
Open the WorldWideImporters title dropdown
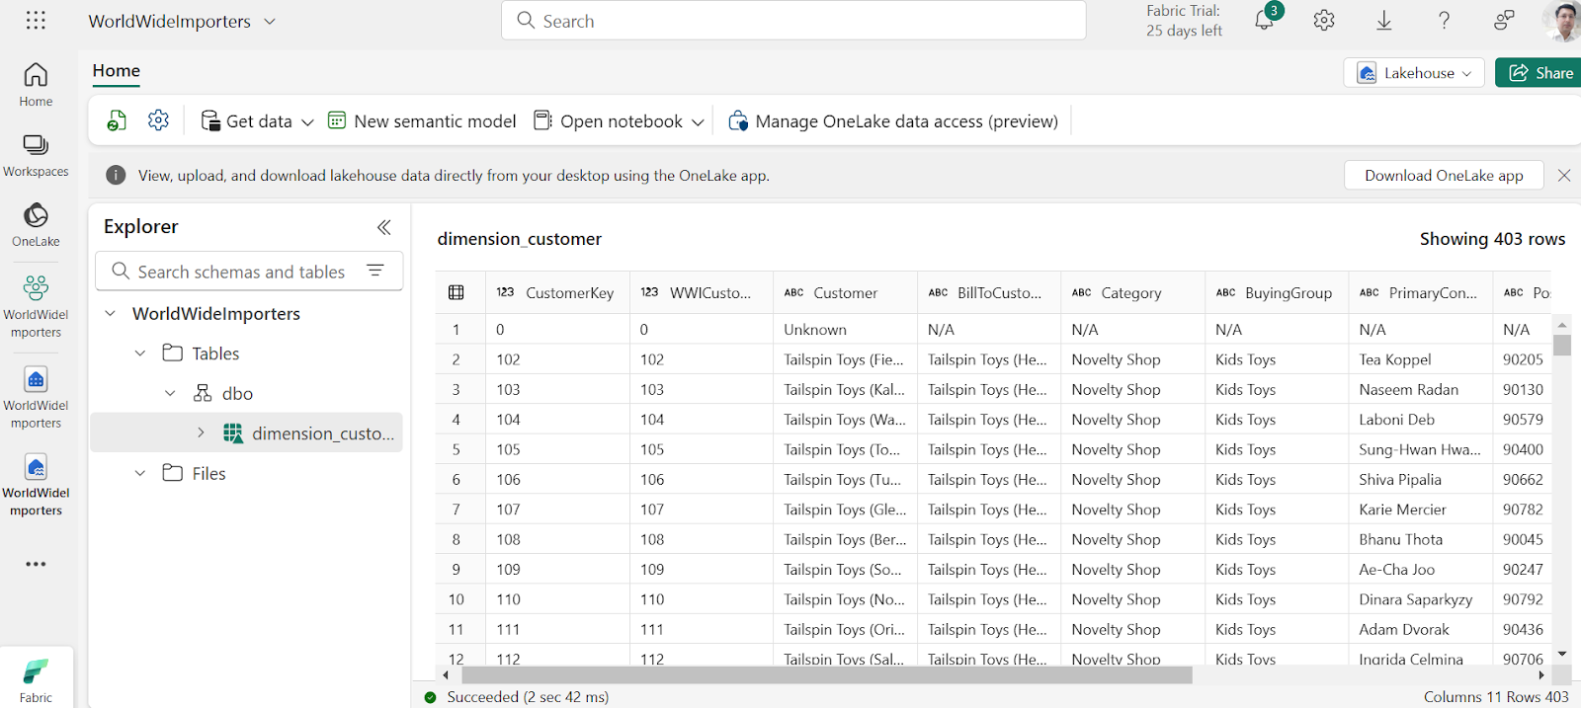pos(270,22)
